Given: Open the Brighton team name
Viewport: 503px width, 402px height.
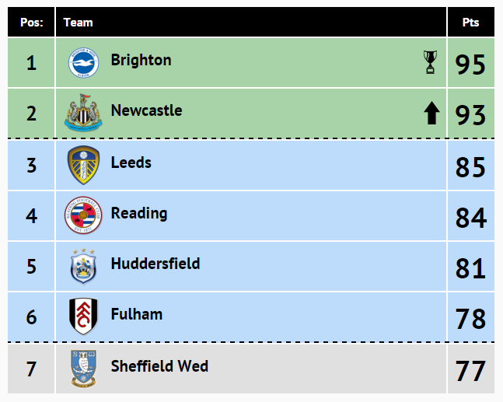Looking at the screenshot, I should tap(141, 61).
